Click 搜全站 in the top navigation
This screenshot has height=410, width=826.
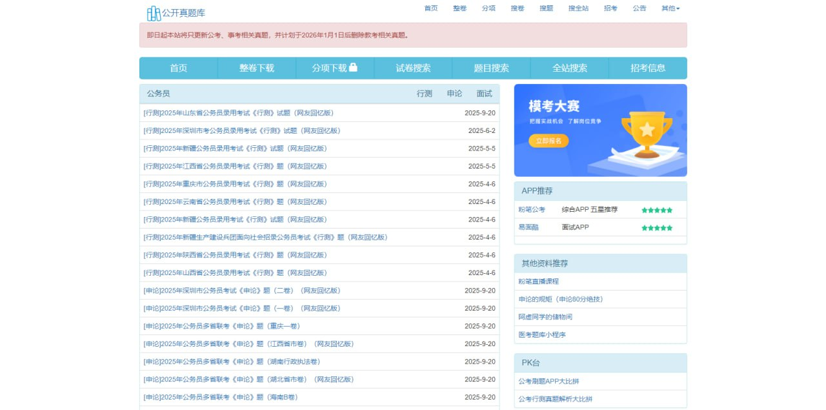tap(578, 8)
